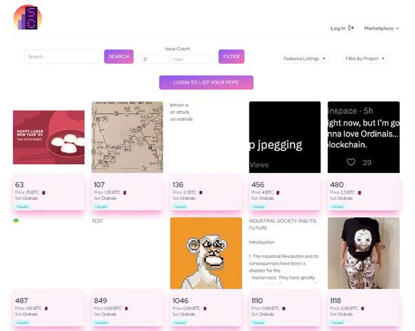Click the icon beside the 25 BTC price
415x331 pixels.
click(43, 192)
